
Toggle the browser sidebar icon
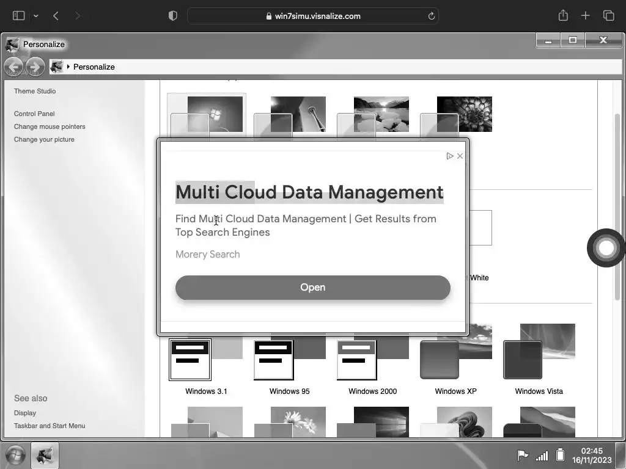pyautogui.click(x=18, y=15)
